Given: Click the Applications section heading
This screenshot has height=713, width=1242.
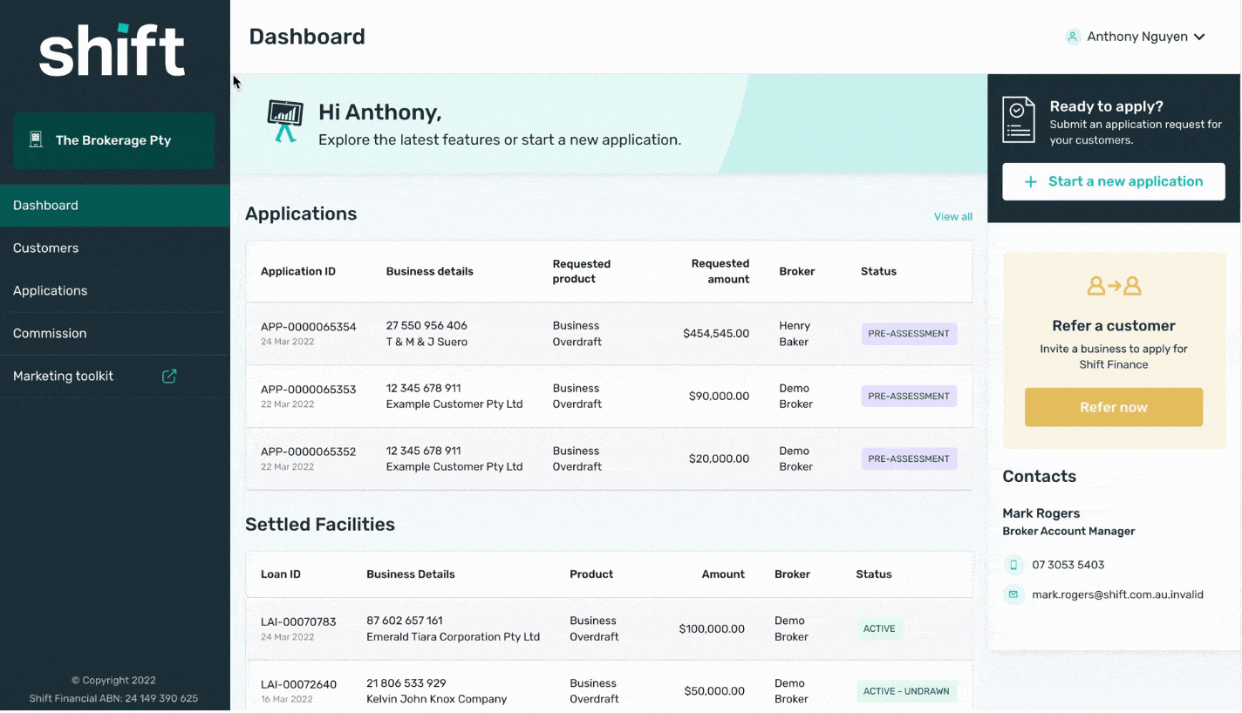Looking at the screenshot, I should 301,214.
